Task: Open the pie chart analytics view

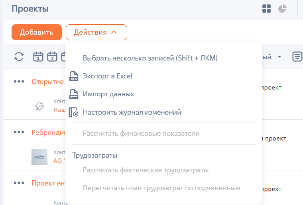Action: pyautogui.click(x=282, y=9)
